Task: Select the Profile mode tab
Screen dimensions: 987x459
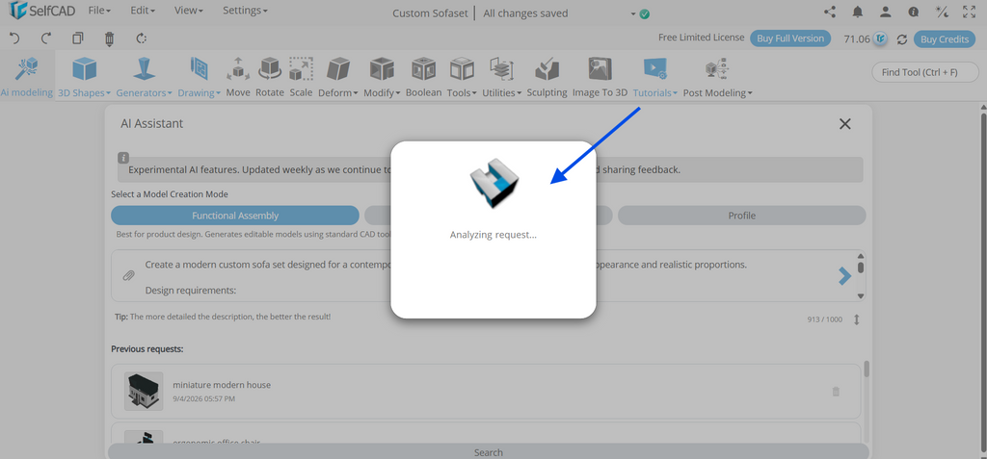Action: (x=741, y=215)
